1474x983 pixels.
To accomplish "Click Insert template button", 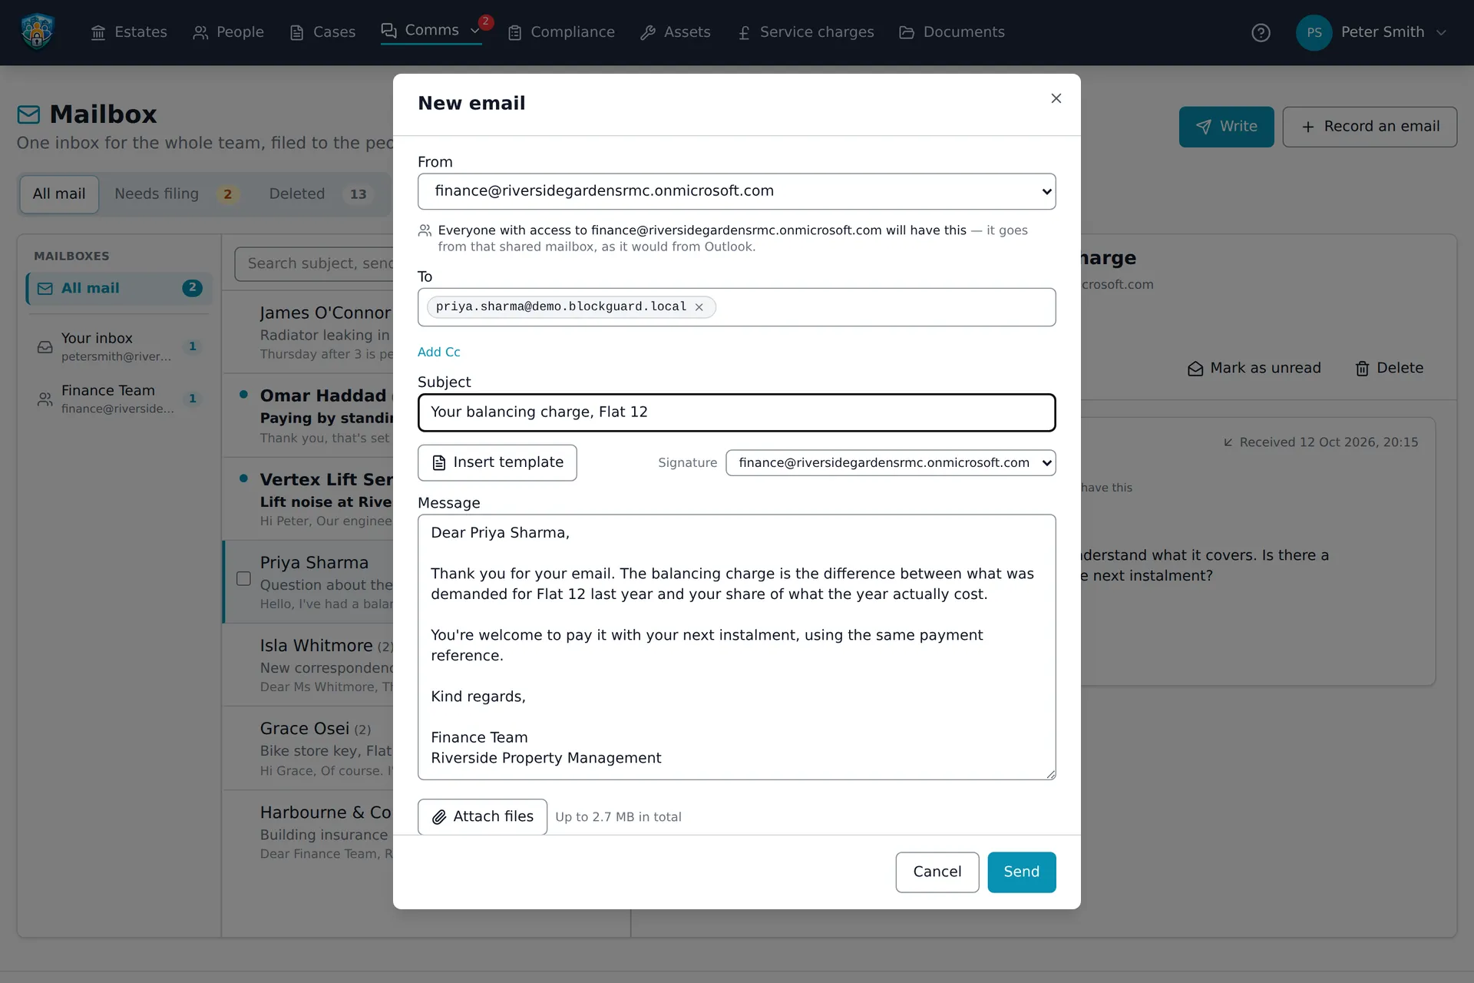I will tap(497, 463).
